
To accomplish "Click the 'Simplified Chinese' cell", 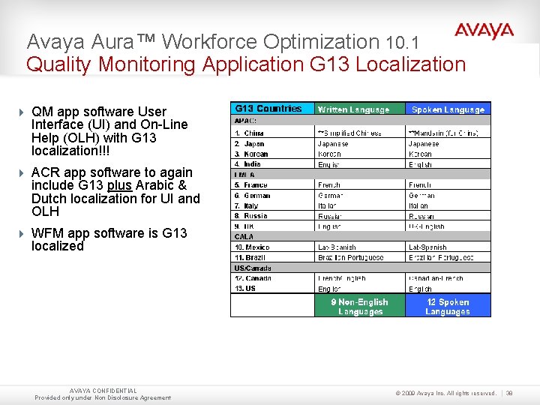I will pyautogui.click(x=359, y=133).
